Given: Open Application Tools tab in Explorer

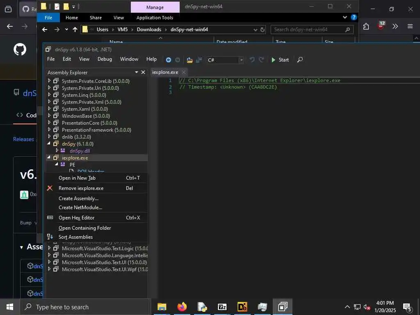Looking at the screenshot, I should pos(155,18).
